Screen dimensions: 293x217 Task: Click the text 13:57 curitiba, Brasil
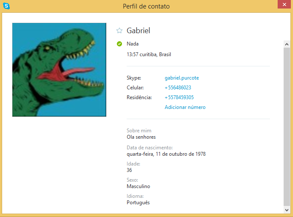click(x=149, y=54)
